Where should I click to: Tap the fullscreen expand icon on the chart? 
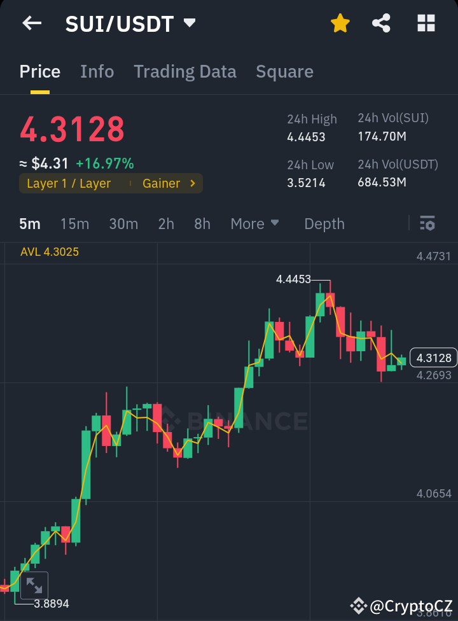[35, 585]
